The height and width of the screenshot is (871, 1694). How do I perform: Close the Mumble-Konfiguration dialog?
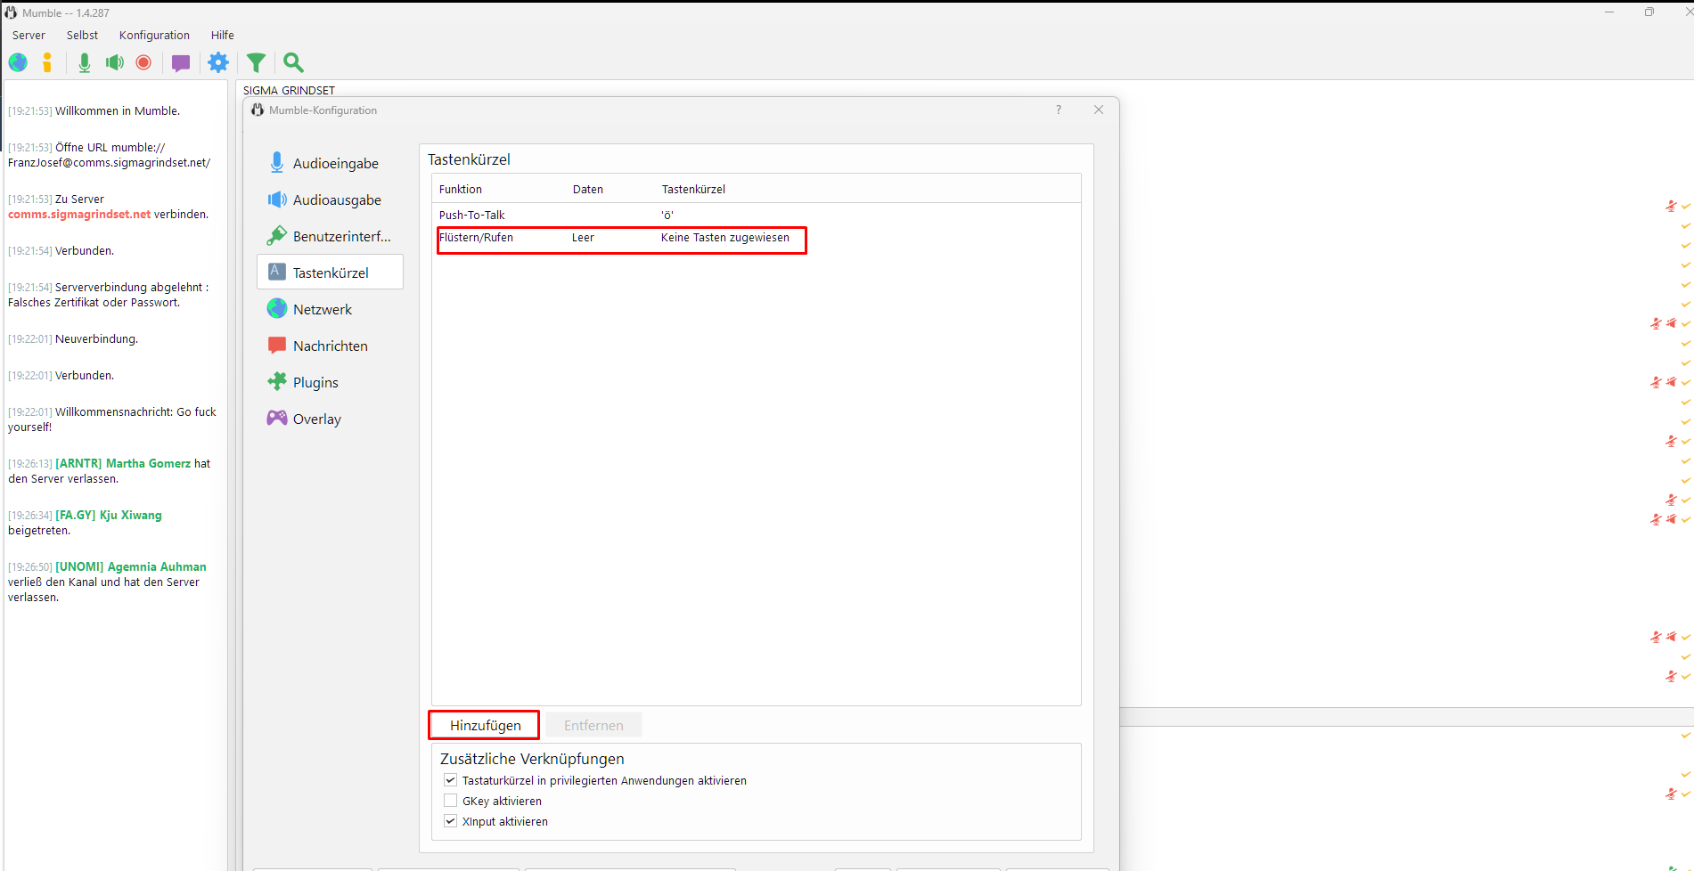click(1099, 110)
